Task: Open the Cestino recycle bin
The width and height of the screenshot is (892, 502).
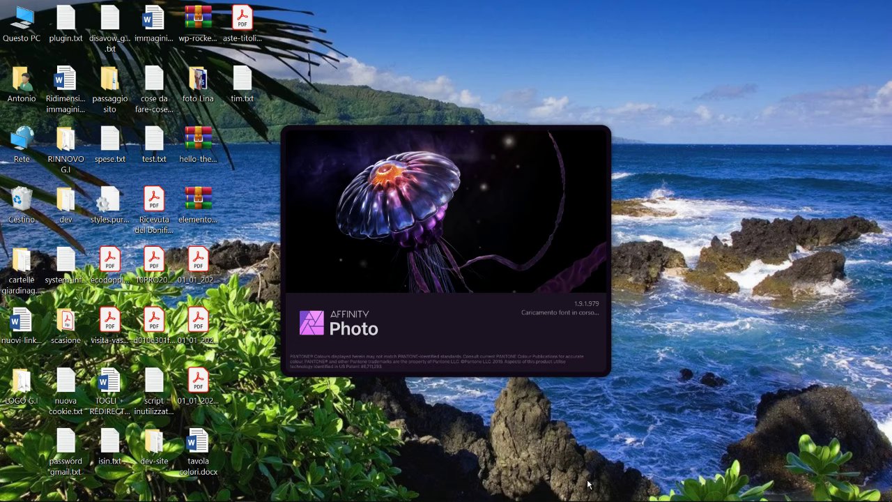Action: [x=22, y=206]
